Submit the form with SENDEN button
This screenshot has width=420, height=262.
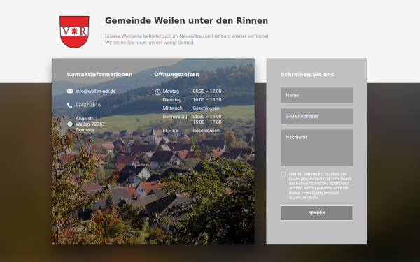pos(316,213)
